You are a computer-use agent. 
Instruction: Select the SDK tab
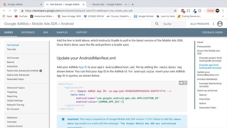[x=46, y=32]
